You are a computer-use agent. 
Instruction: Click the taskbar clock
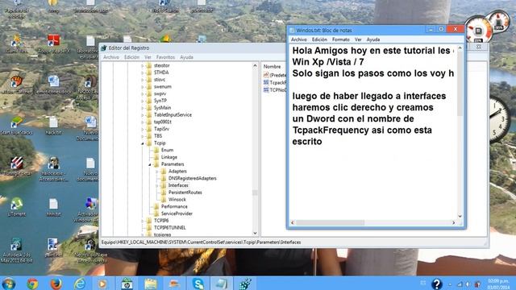coord(497,284)
